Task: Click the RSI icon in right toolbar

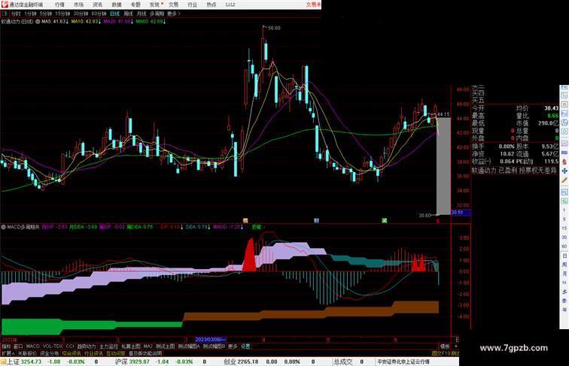Action: [564, 153]
